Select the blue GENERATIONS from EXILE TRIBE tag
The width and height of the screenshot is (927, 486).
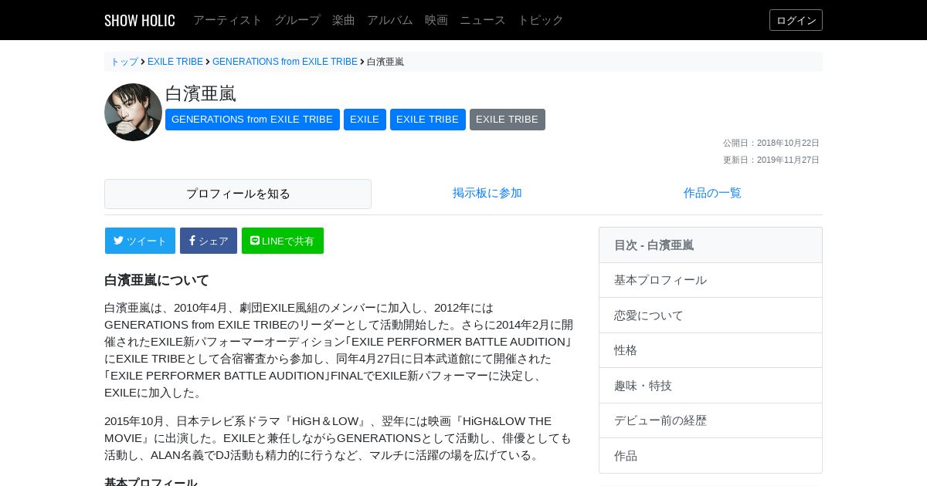click(x=253, y=120)
